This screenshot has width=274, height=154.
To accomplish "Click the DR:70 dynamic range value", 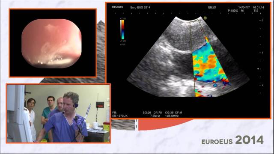I will point(158,113).
